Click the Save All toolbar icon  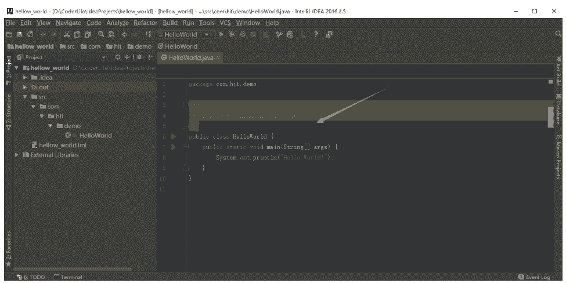pos(20,35)
